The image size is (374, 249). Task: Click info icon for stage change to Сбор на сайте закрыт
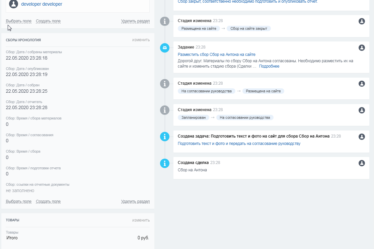click(164, 21)
